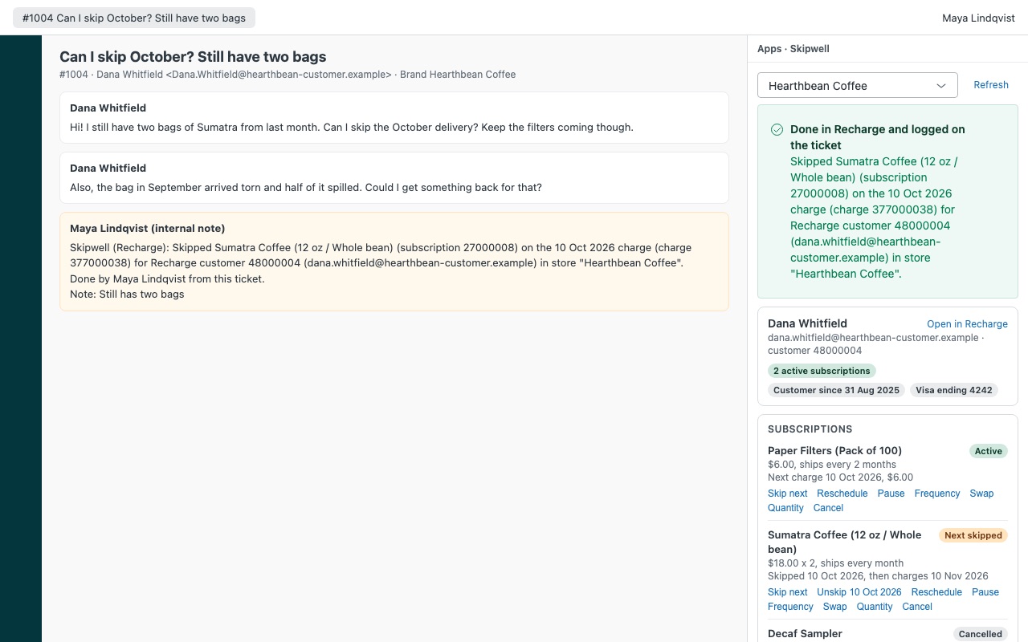Click the SUBSCRIPTIONS section heading

810,429
